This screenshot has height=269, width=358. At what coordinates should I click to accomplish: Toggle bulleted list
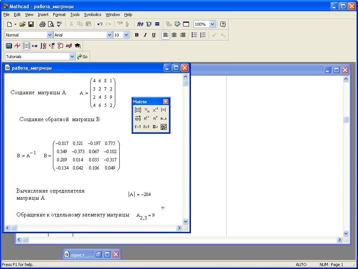(x=194, y=35)
